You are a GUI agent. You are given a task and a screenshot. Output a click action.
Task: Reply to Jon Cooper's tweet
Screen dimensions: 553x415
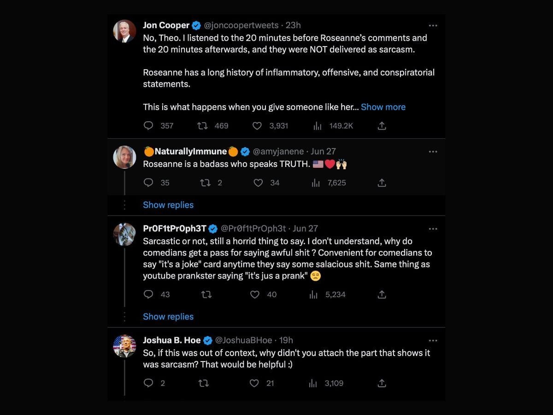[x=148, y=125]
